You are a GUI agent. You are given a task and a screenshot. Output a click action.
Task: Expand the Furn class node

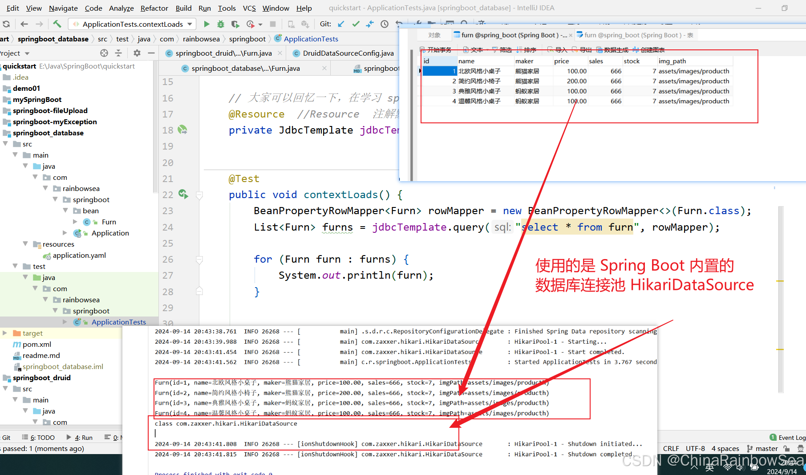tap(75, 222)
